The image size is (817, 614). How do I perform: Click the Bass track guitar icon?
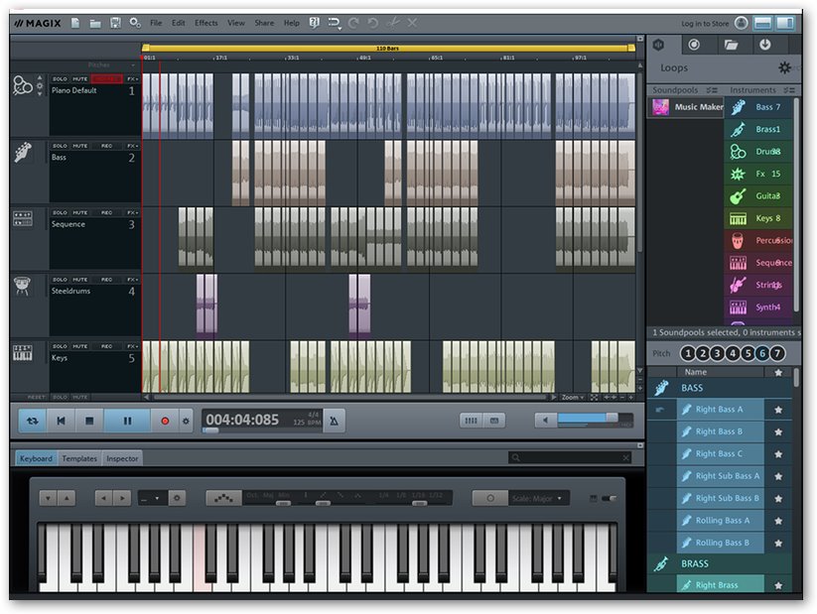[23, 152]
